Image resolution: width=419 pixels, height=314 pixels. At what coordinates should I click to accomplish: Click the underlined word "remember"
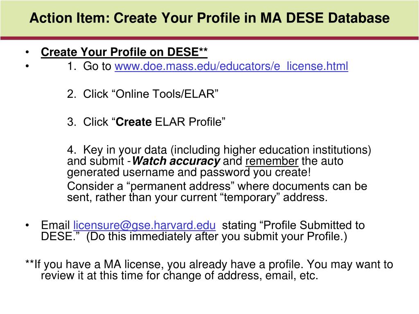(x=272, y=161)
